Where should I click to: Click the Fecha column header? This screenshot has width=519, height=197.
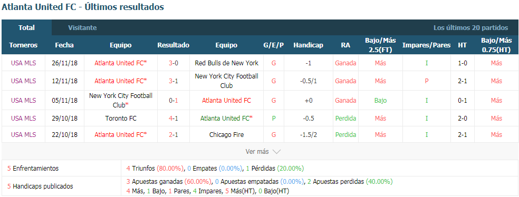[64, 45]
